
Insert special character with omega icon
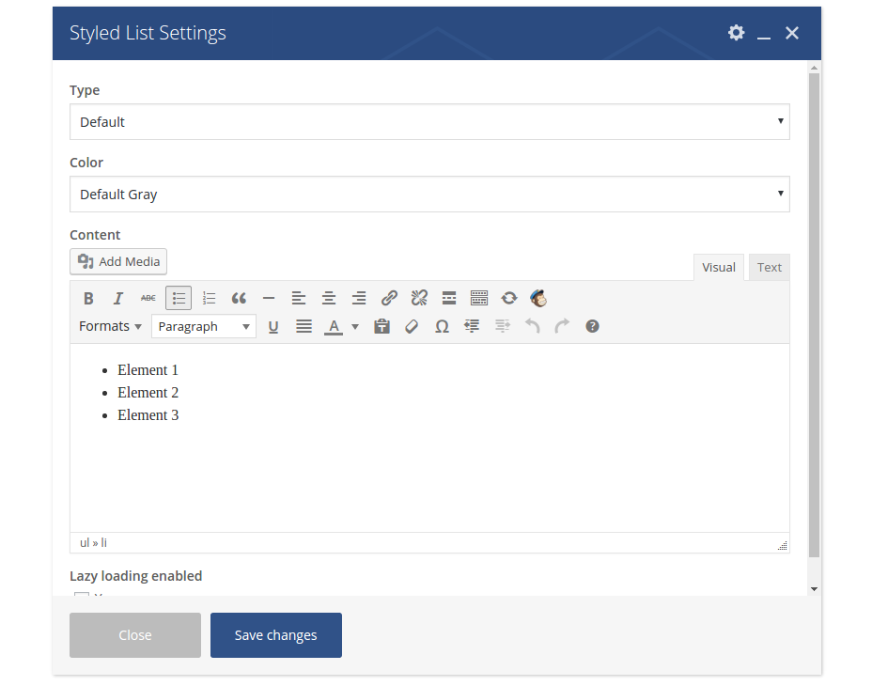tap(442, 327)
